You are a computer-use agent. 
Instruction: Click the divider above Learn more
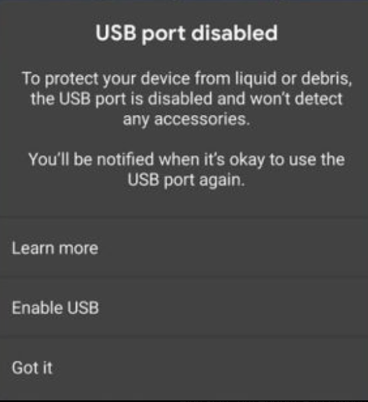[184, 217]
